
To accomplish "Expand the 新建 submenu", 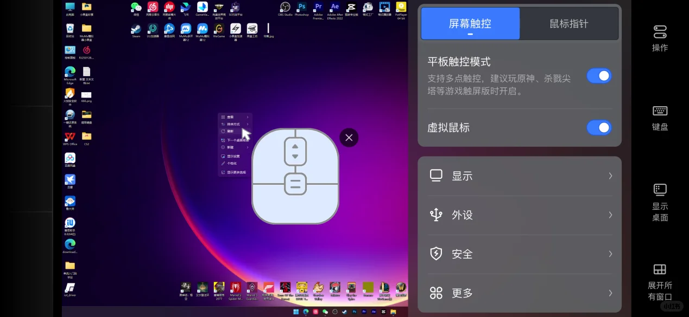I will point(247,147).
